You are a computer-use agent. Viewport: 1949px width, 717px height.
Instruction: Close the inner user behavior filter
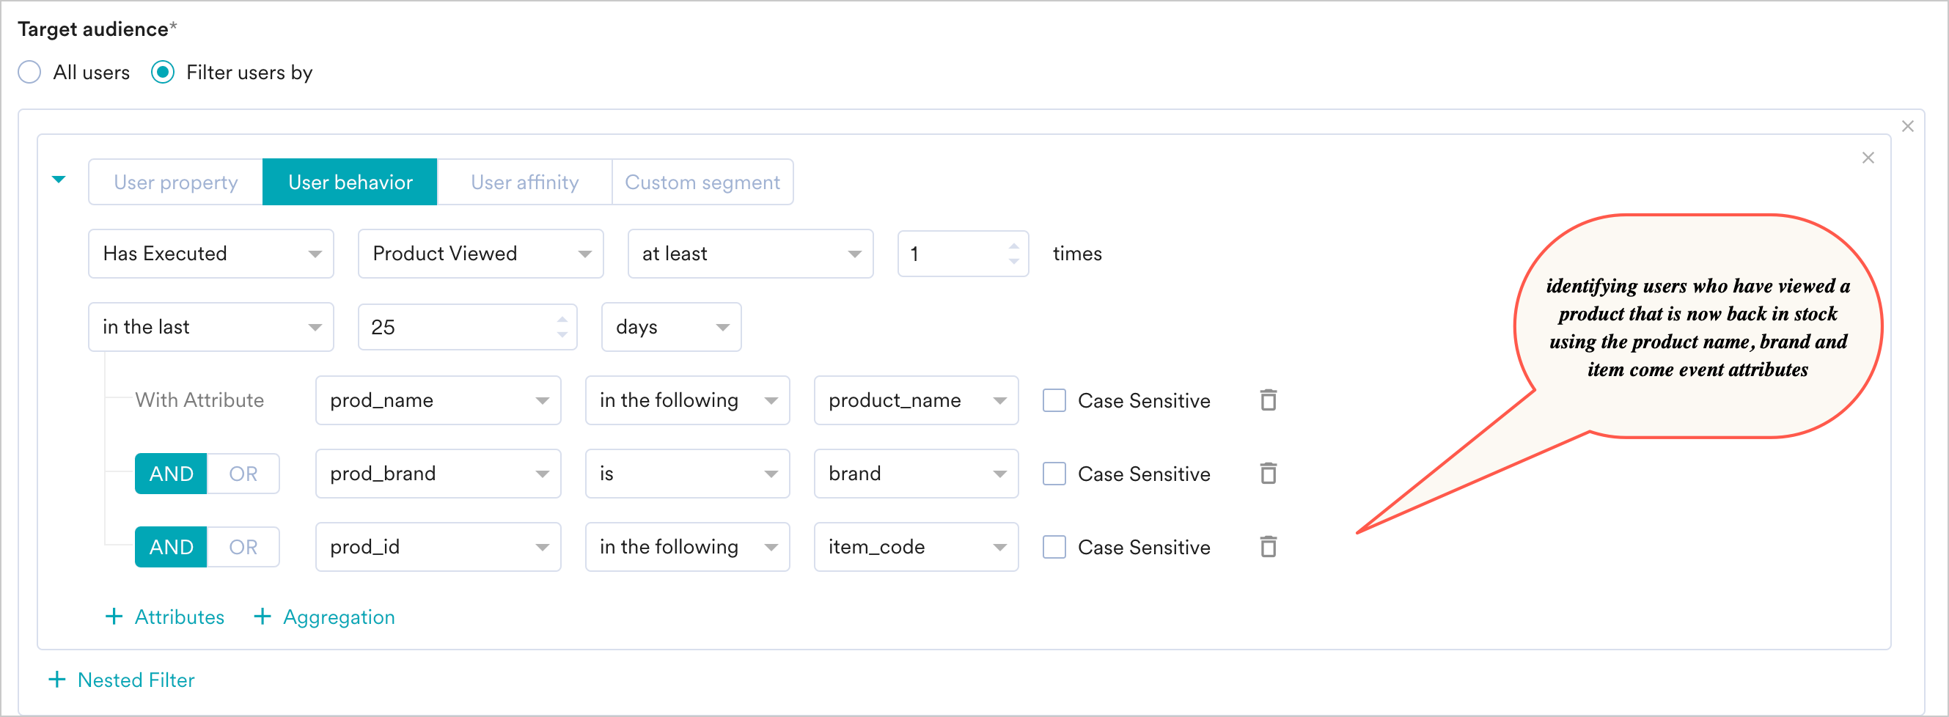(x=1868, y=158)
